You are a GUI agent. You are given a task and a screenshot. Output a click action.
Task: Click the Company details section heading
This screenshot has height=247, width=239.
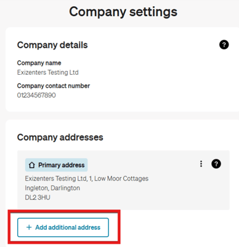pyautogui.click(x=52, y=45)
